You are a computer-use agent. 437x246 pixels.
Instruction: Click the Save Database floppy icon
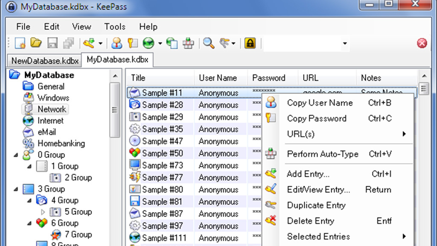(52, 43)
